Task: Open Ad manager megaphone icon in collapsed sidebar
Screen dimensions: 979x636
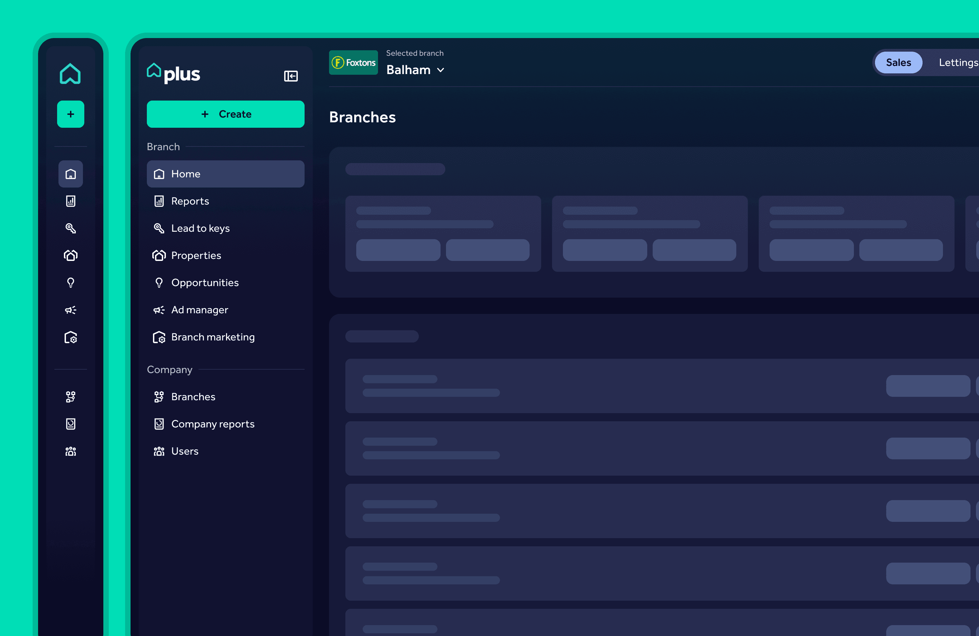Action: pos(70,310)
